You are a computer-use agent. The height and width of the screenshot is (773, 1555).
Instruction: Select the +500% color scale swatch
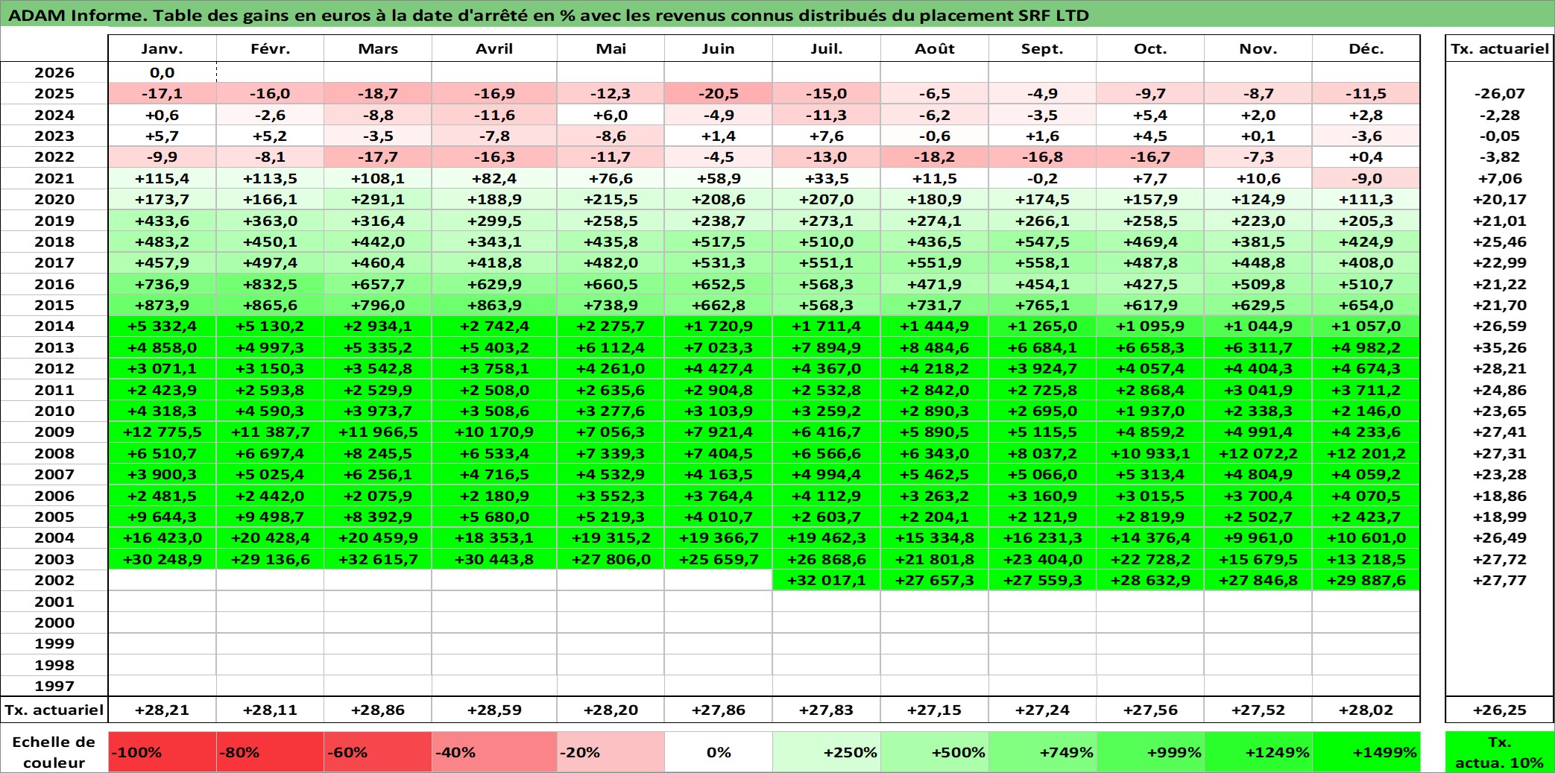(935, 752)
